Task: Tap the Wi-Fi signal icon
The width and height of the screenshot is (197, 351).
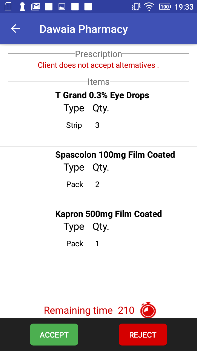Action: pos(149,7)
